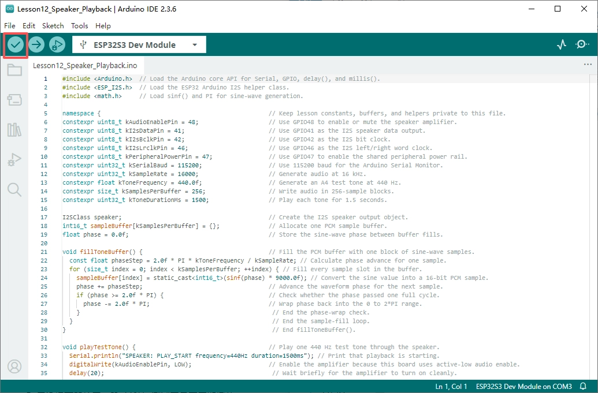598x393 pixels.
Task: Click 'kPeripheralPowerPin = 47' on line 10
Action: point(167,157)
